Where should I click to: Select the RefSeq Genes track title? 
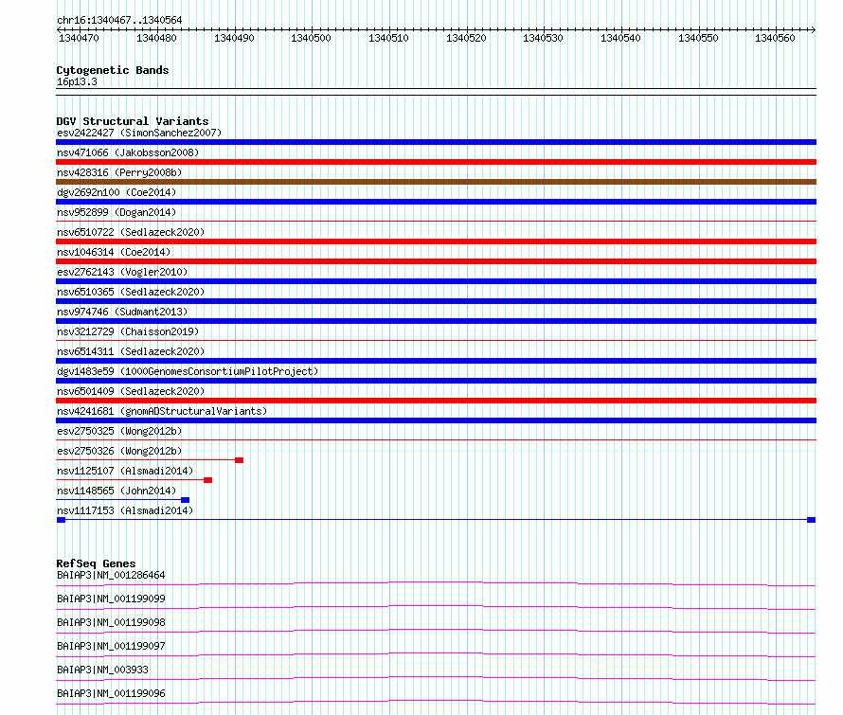tap(96, 563)
